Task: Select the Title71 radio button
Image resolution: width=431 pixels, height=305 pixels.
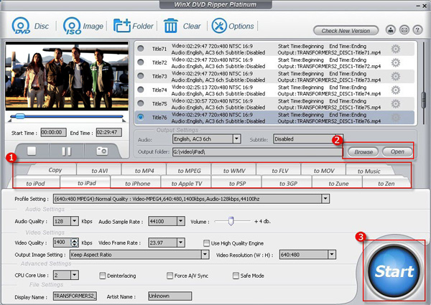Action: pyautogui.click(x=141, y=49)
